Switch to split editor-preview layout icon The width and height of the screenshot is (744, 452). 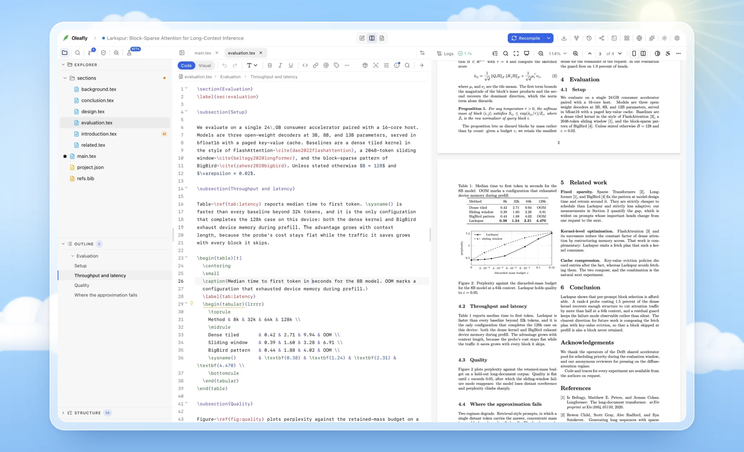coord(372,38)
